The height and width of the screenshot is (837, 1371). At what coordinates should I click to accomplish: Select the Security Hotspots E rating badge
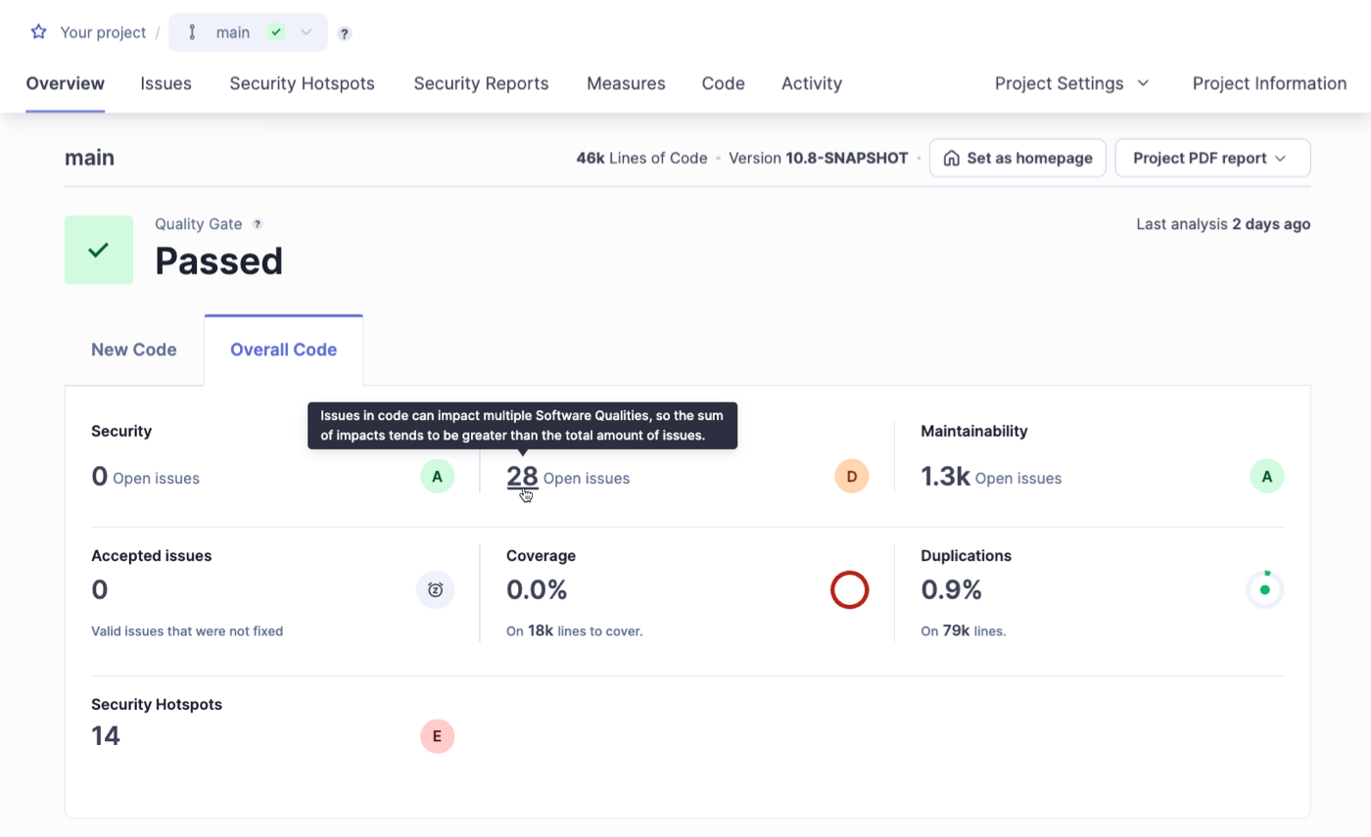click(x=437, y=736)
